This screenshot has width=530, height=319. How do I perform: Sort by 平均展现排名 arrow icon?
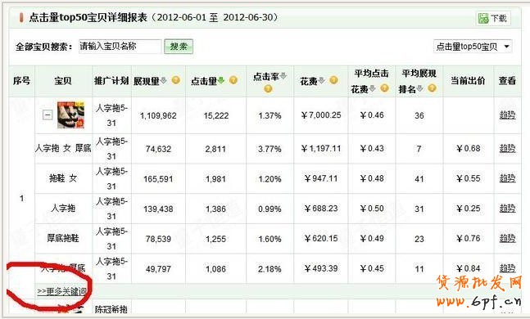(x=419, y=89)
